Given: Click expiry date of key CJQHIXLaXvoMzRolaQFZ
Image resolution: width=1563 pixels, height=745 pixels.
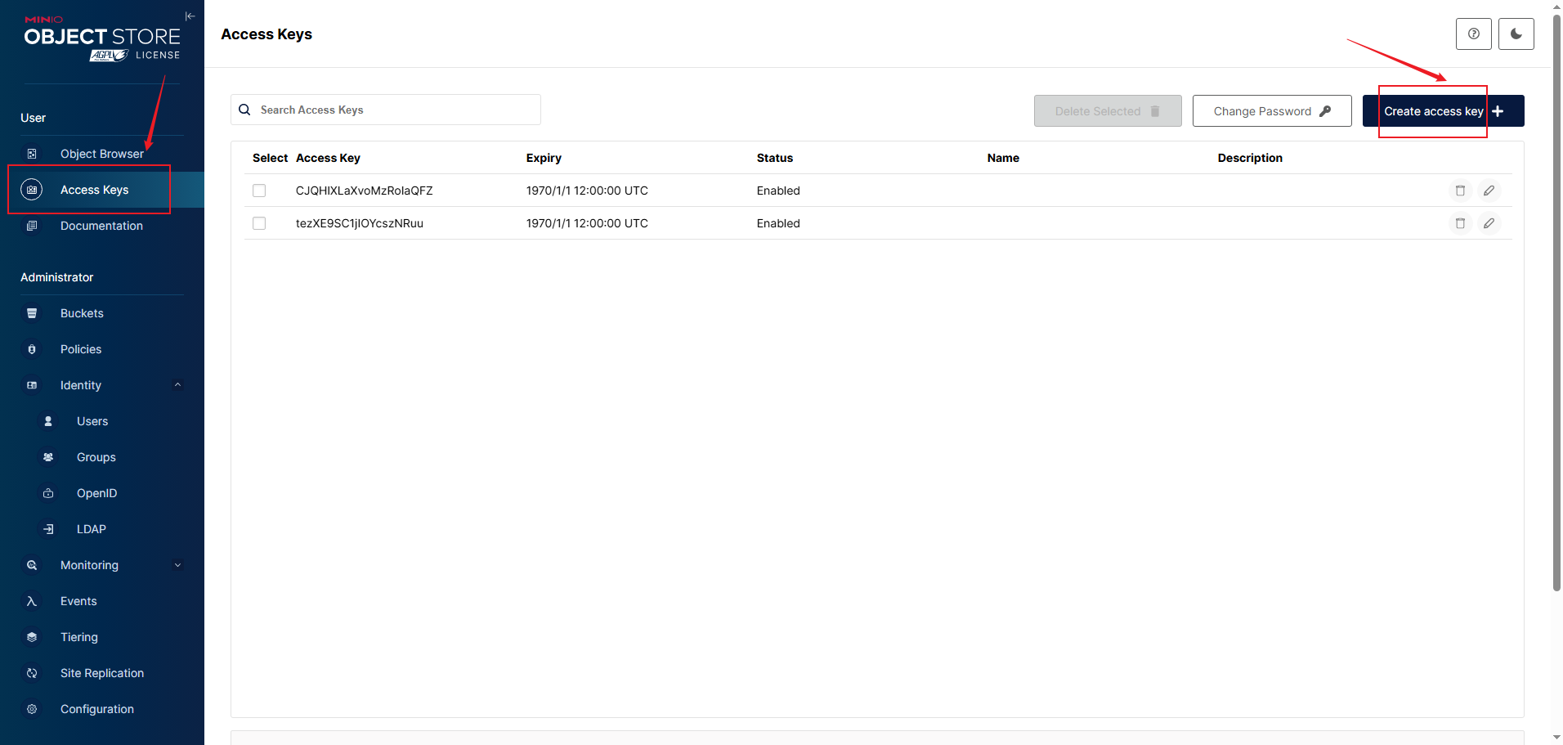Looking at the screenshot, I should coord(587,191).
